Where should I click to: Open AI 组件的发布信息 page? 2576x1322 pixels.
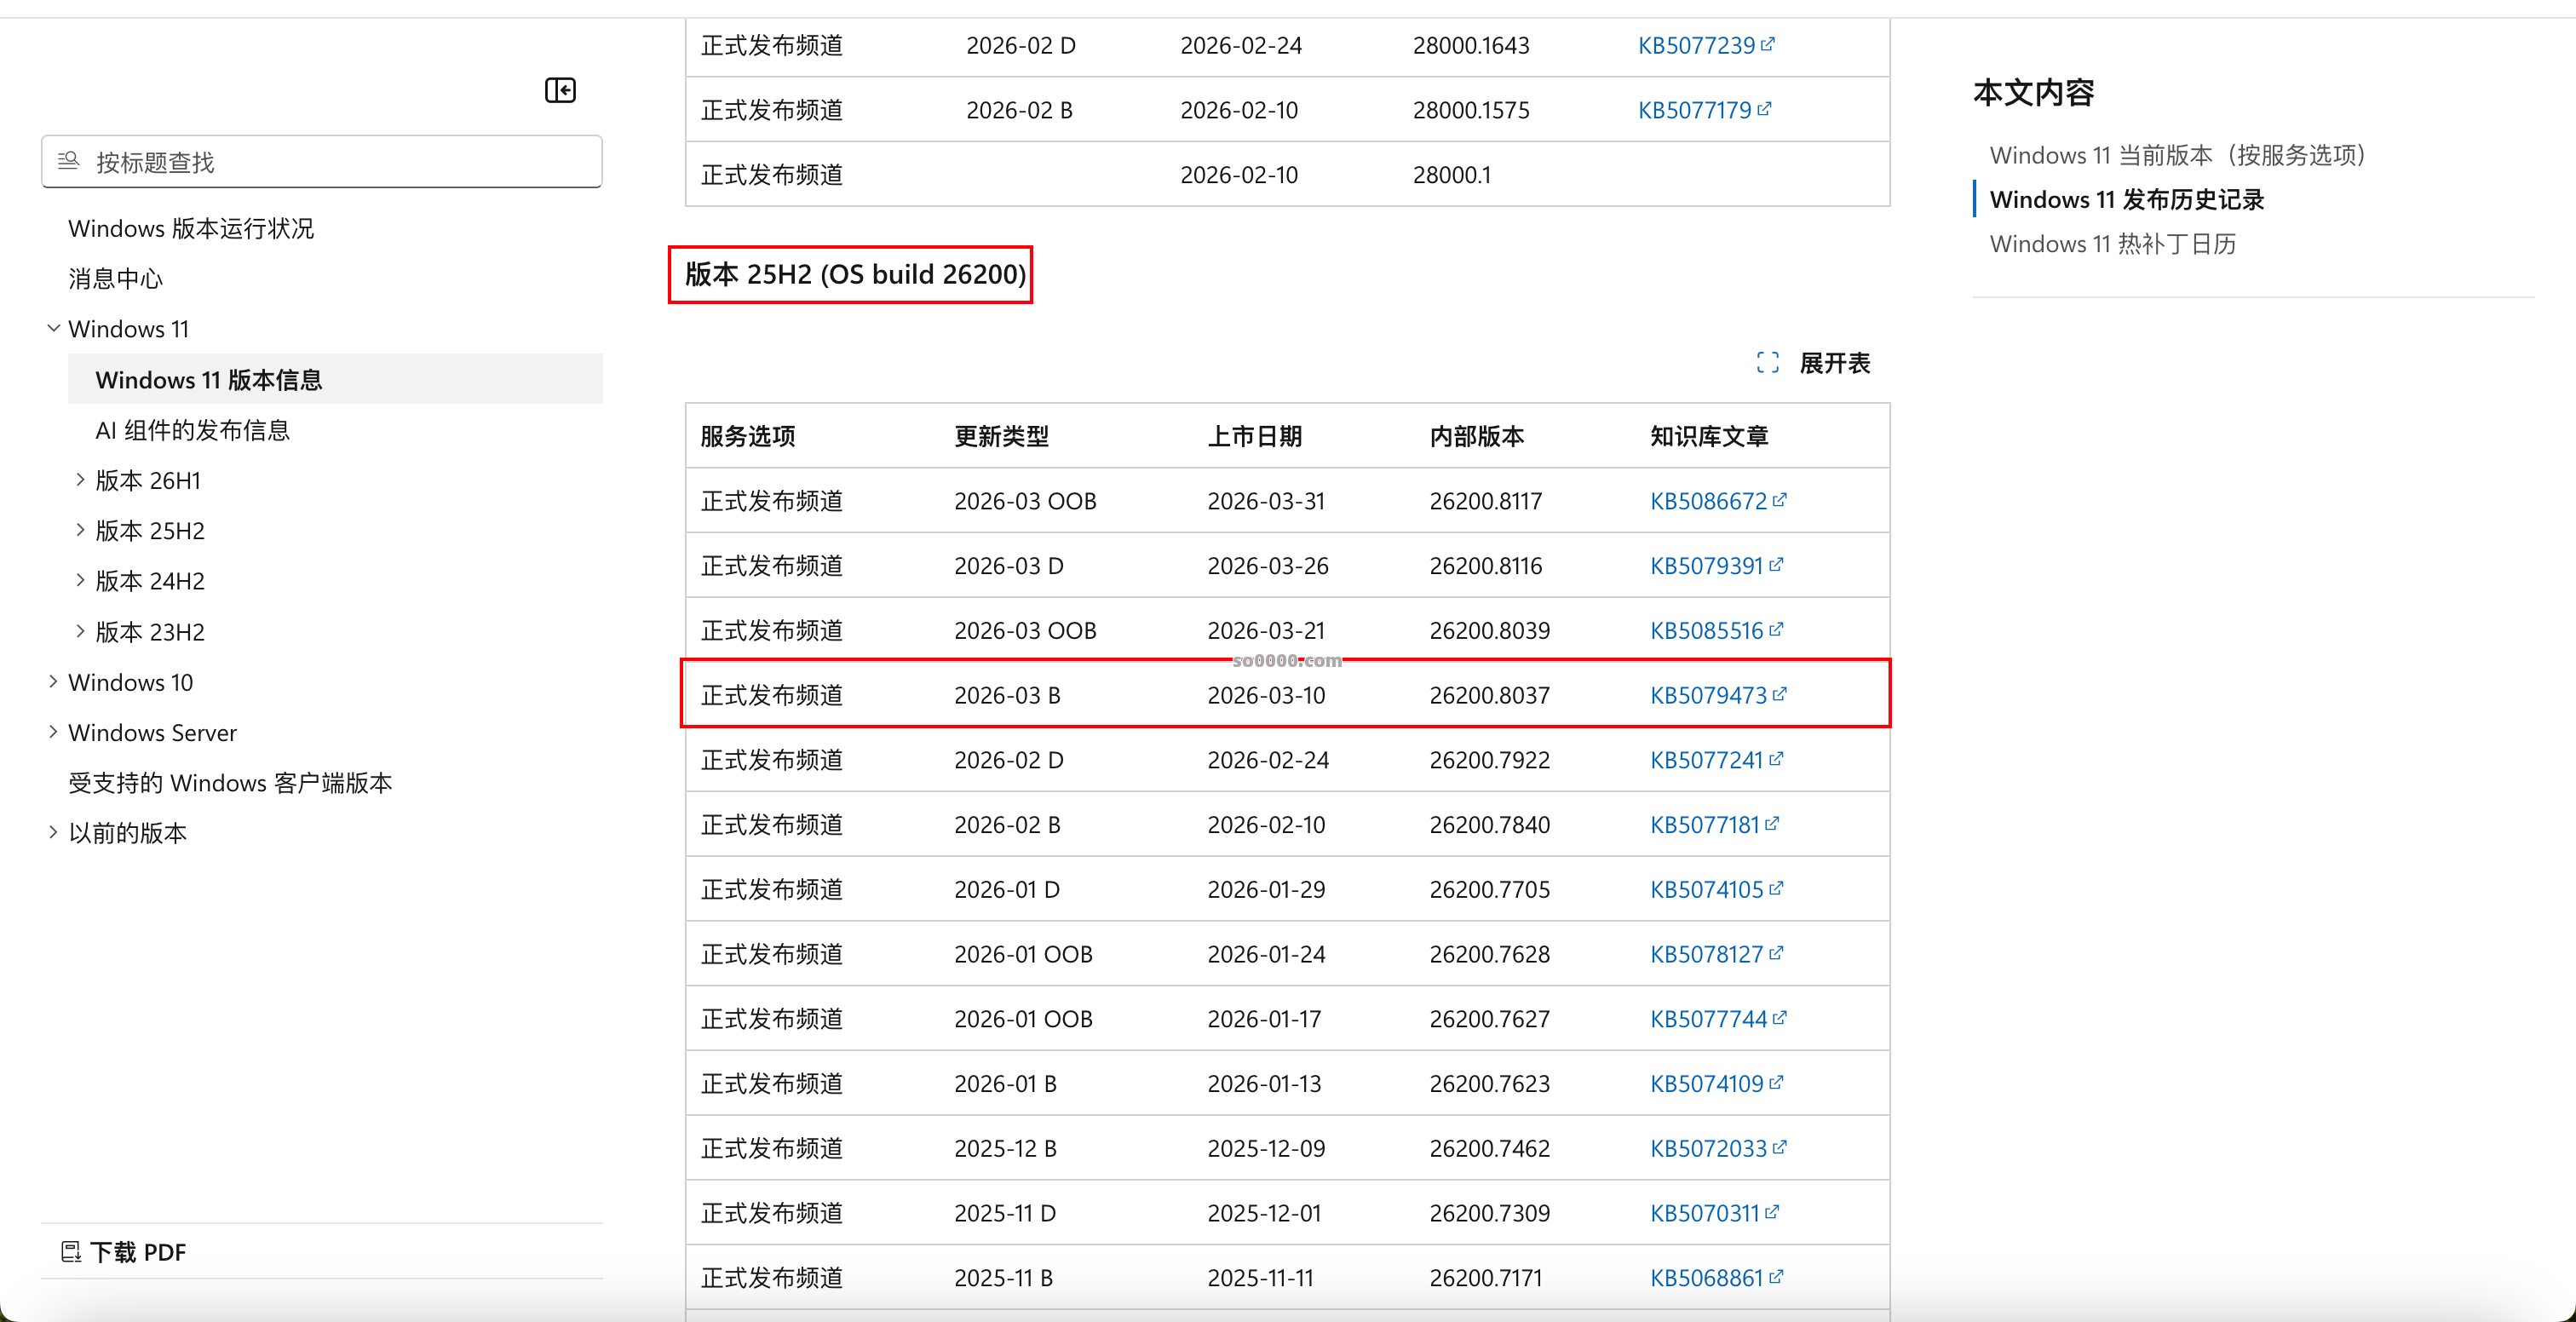193,430
